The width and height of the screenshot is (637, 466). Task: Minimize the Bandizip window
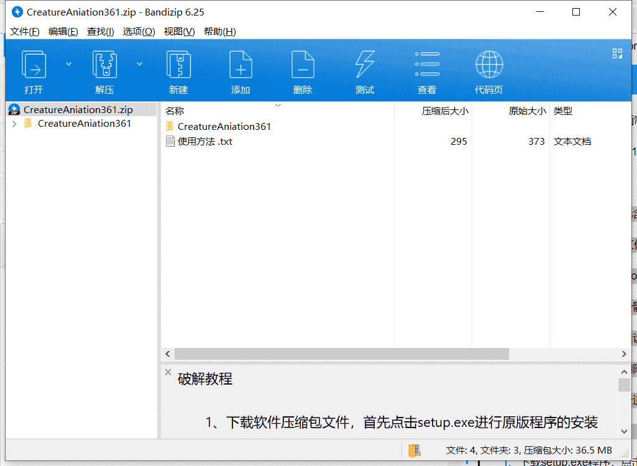[540, 12]
